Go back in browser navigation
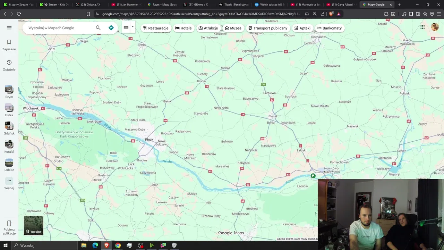 point(5,14)
